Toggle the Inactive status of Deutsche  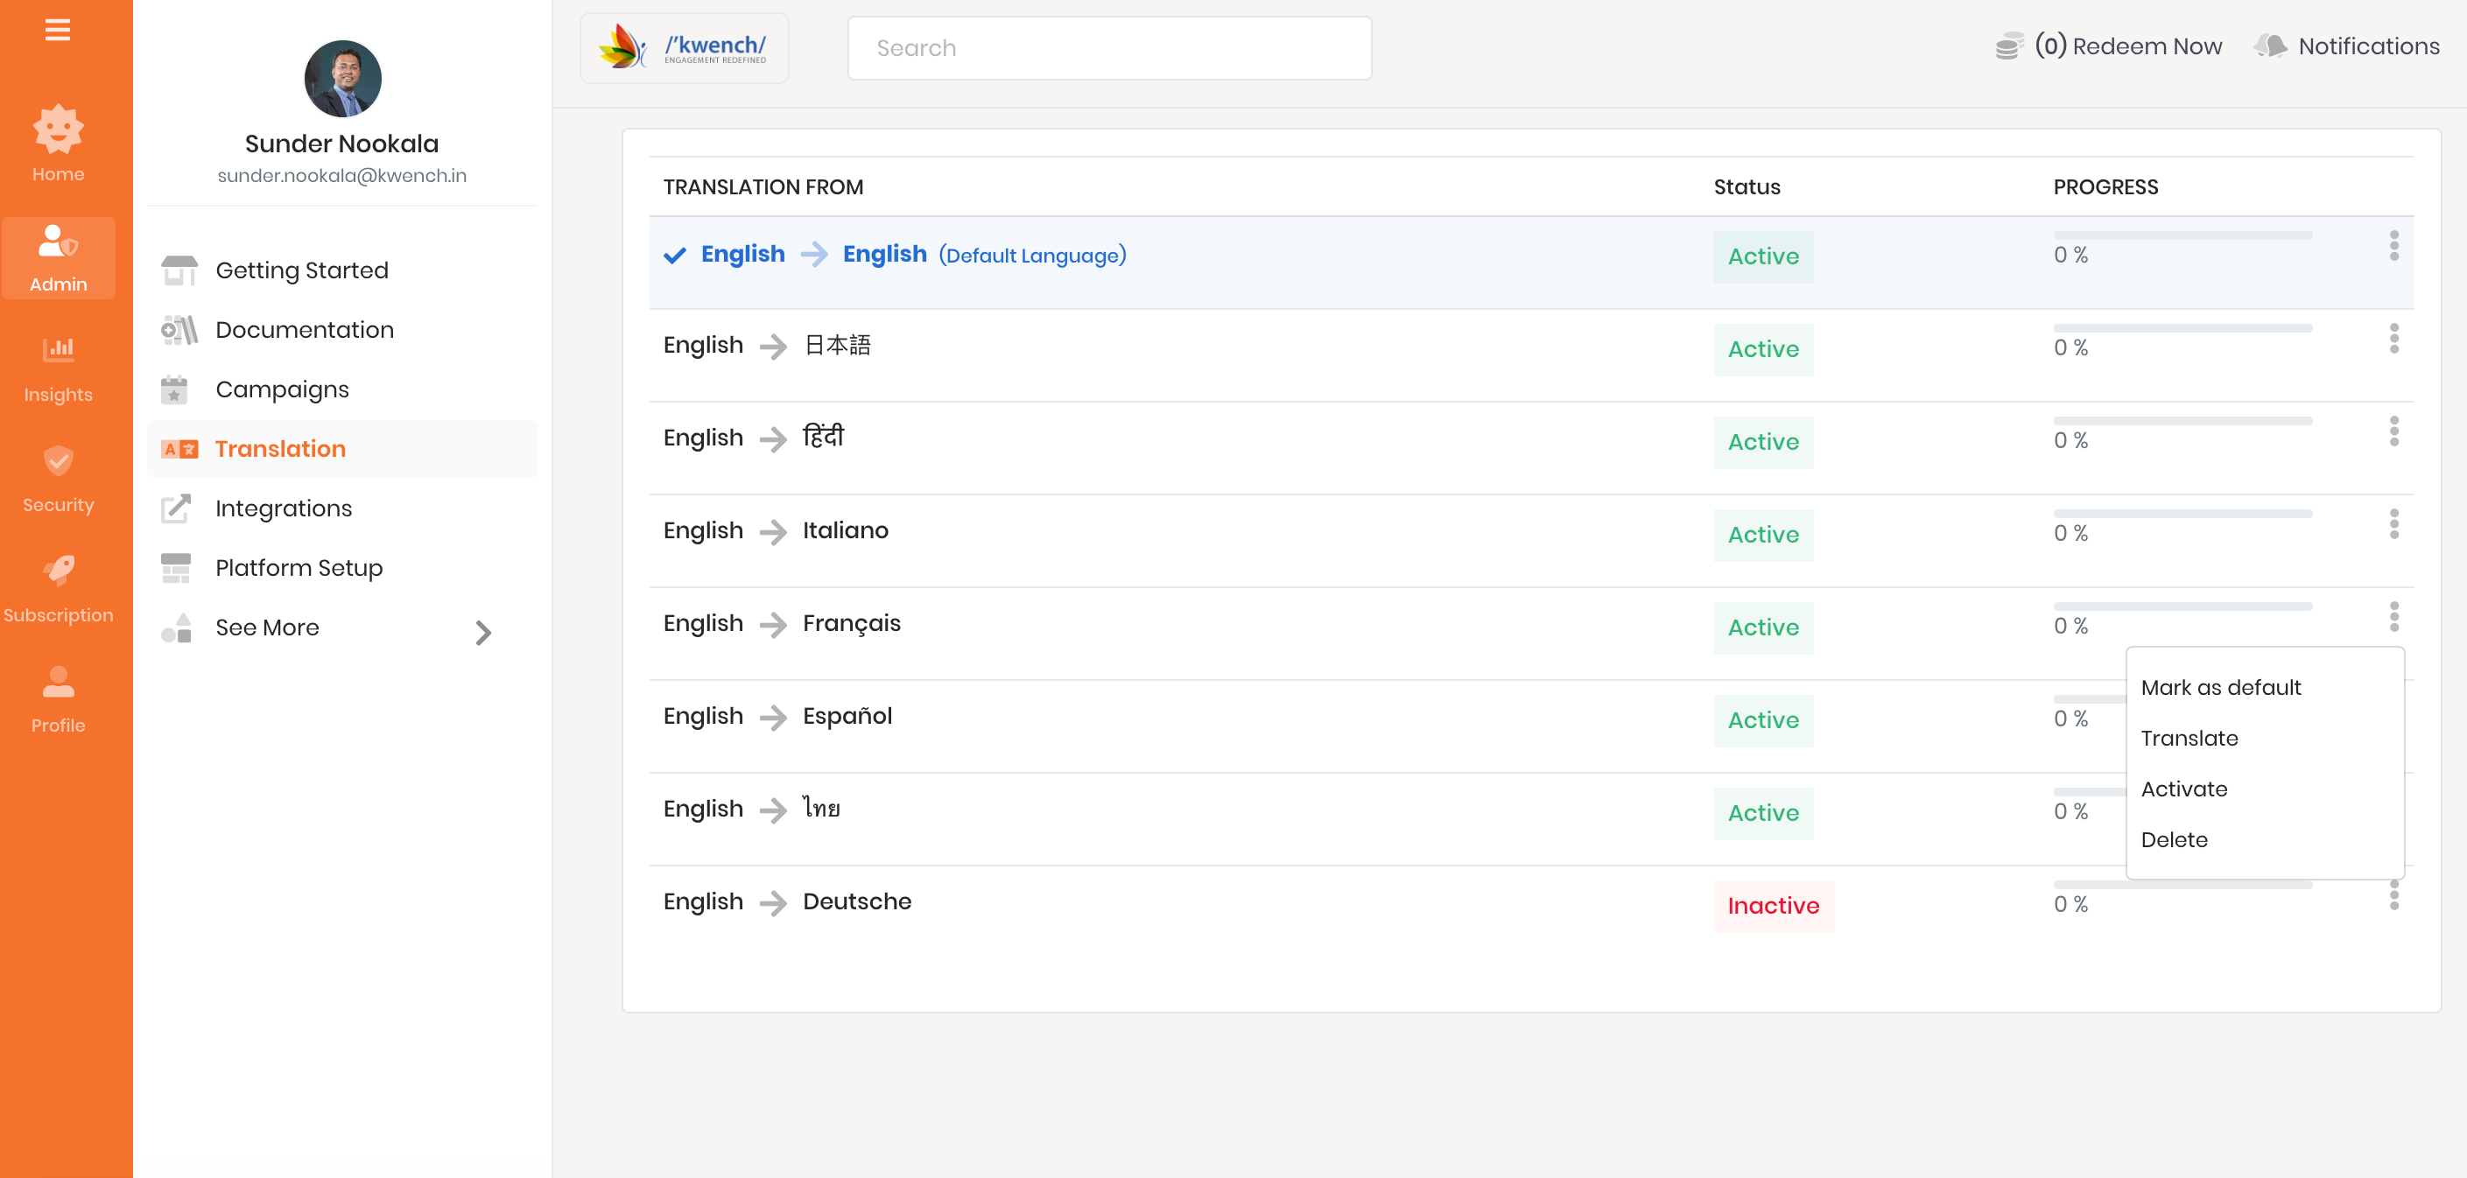[1773, 905]
